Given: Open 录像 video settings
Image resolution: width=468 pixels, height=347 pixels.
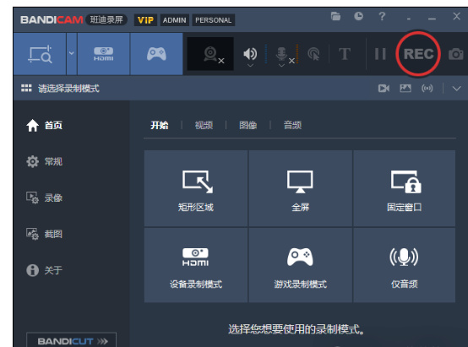Looking at the screenshot, I should 44,198.
